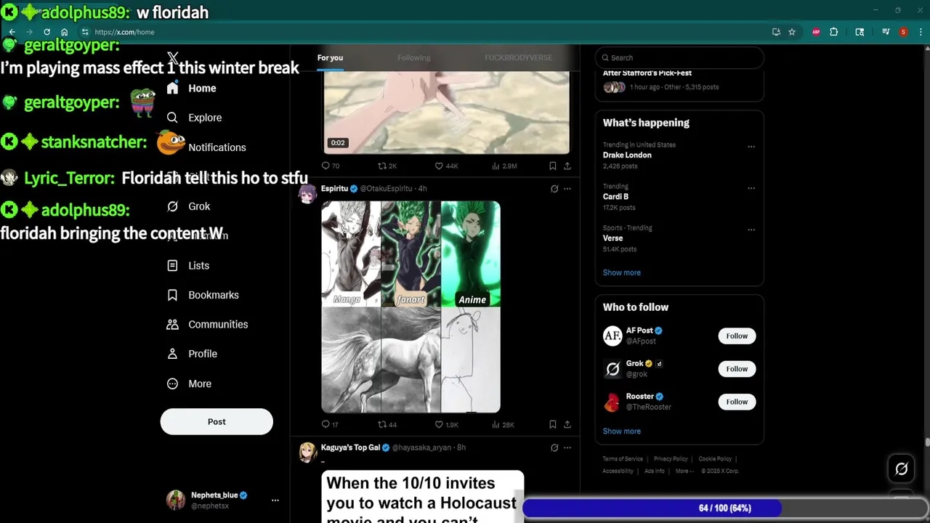The height and width of the screenshot is (523, 930).
Task: Click the X logo in sidebar
Action: [x=173, y=57]
